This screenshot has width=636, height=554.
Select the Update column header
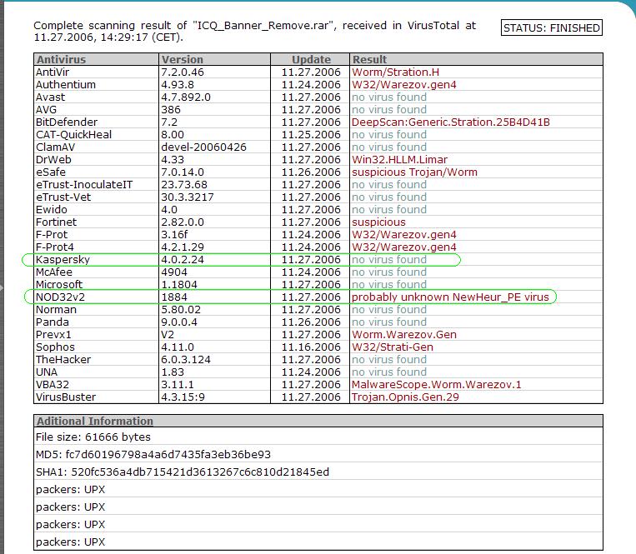[x=311, y=60]
